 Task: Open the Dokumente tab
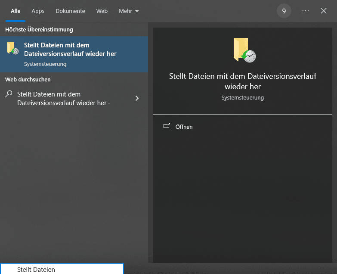tap(70, 11)
